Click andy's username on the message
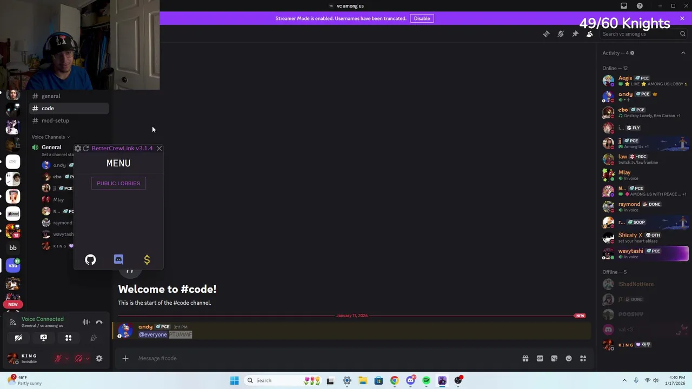 [145, 327]
